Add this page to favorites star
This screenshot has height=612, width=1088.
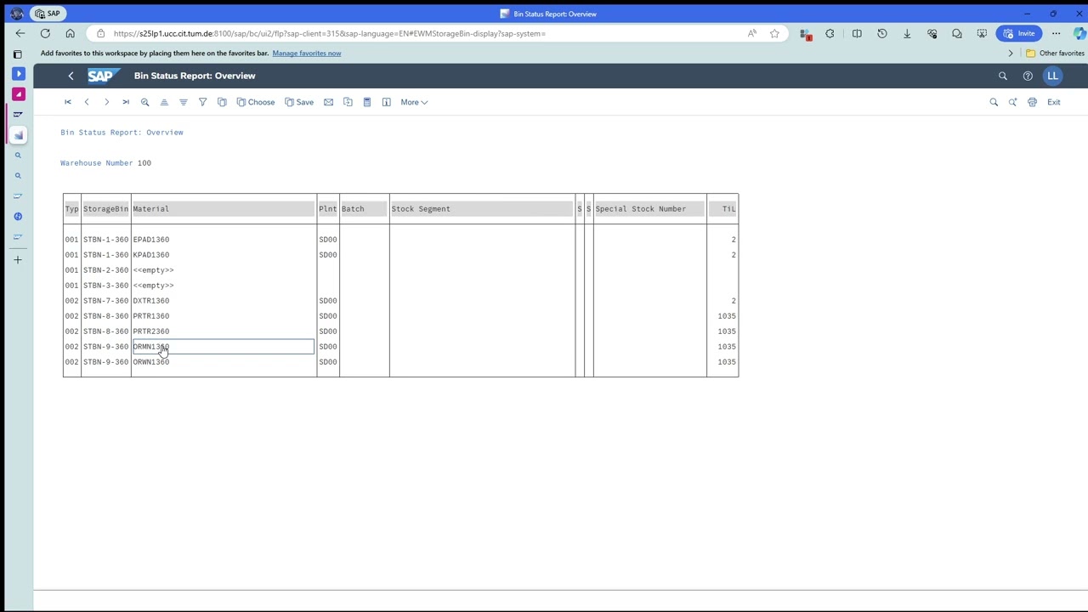(774, 33)
